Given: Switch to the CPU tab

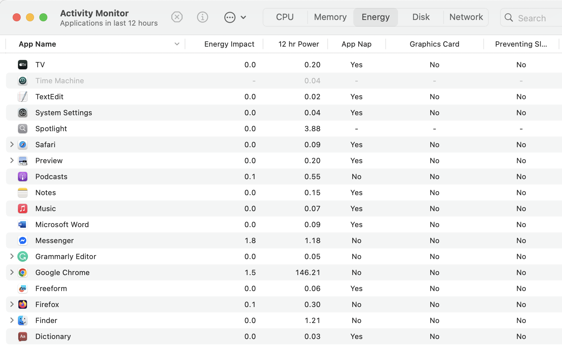Looking at the screenshot, I should [285, 17].
